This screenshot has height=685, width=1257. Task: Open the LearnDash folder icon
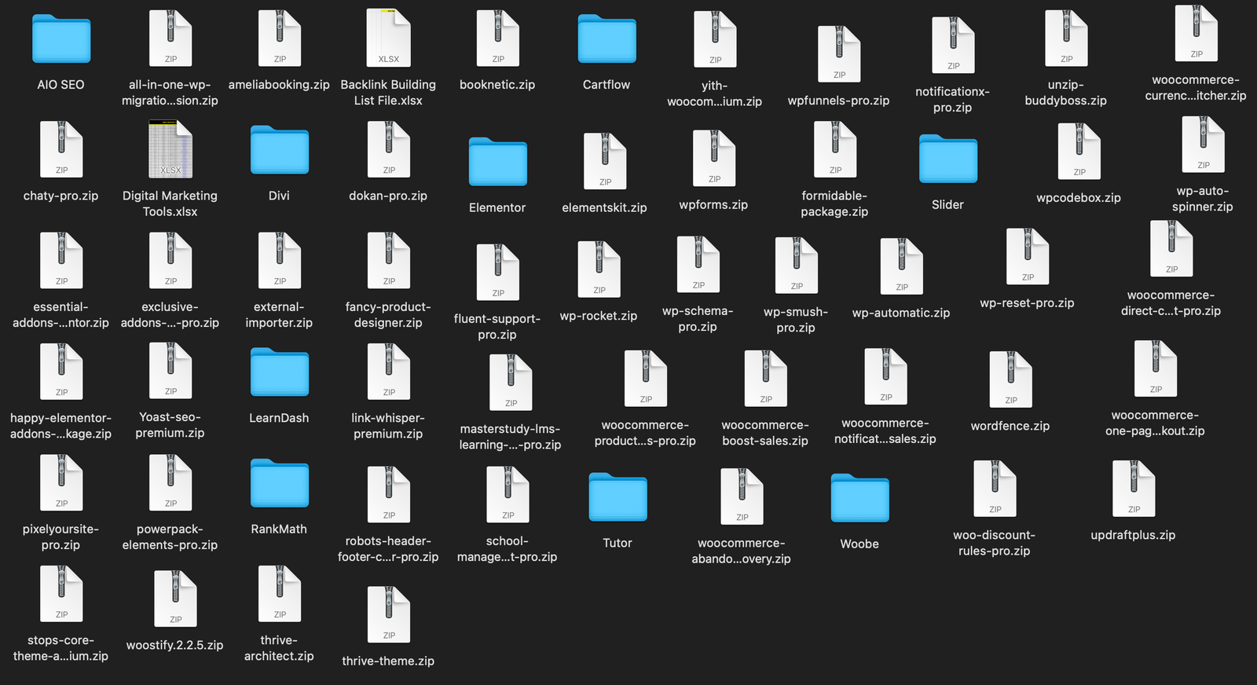pos(280,372)
